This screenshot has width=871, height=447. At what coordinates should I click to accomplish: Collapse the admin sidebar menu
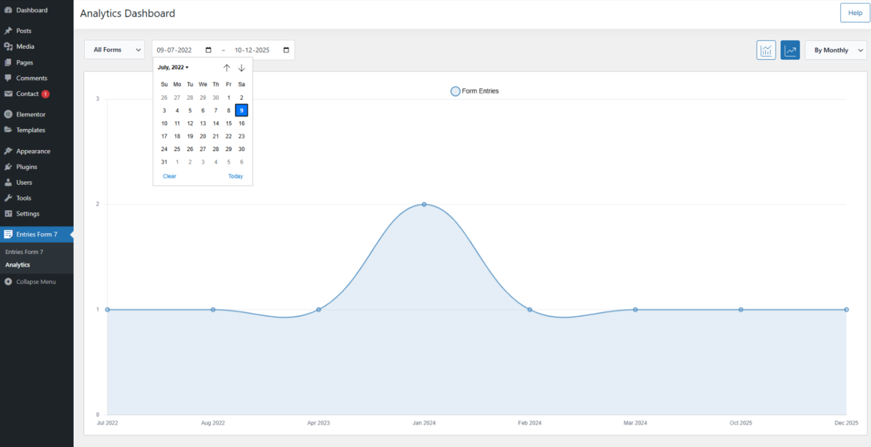pyautogui.click(x=35, y=282)
